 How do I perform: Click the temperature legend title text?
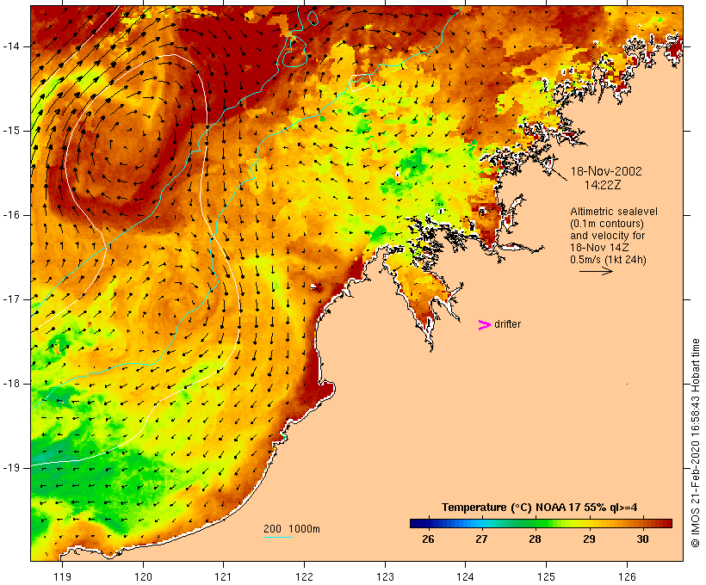(540, 508)
